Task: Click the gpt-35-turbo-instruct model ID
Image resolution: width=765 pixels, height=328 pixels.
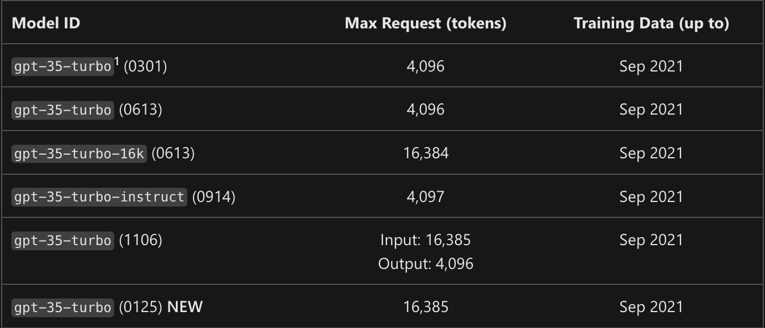Action: tap(99, 197)
